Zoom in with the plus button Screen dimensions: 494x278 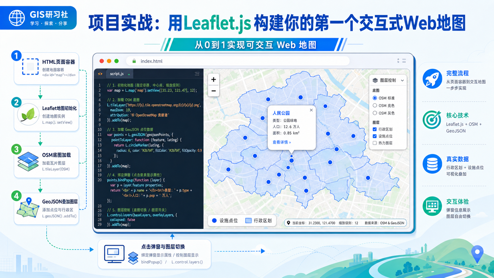pyautogui.click(x=214, y=79)
